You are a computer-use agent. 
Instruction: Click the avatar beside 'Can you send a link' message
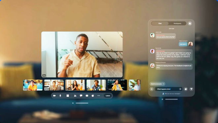152,35
